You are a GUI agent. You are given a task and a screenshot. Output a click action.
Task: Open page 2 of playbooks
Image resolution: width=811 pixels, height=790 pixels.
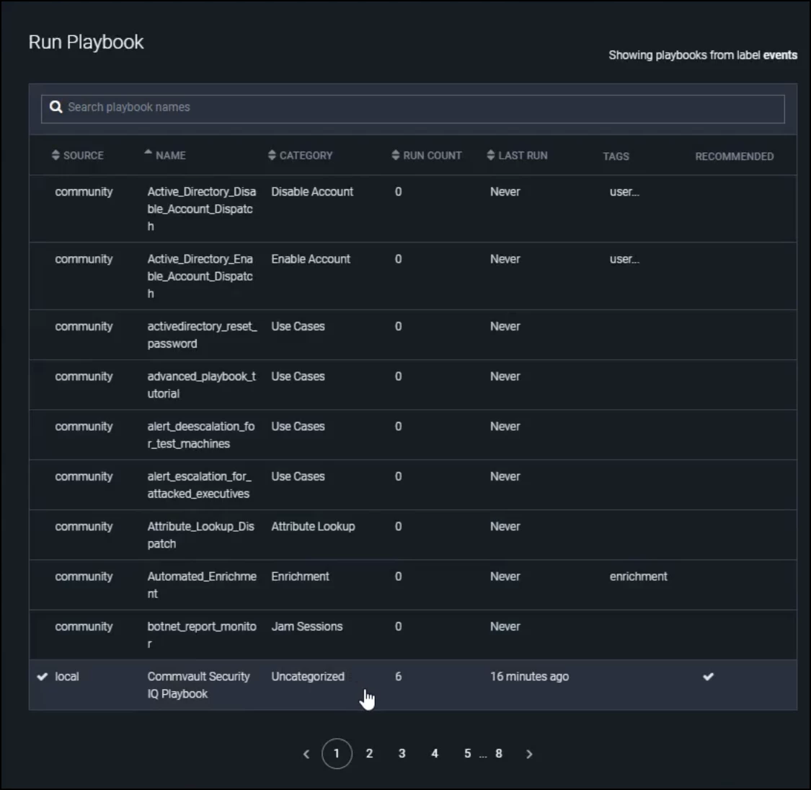369,754
